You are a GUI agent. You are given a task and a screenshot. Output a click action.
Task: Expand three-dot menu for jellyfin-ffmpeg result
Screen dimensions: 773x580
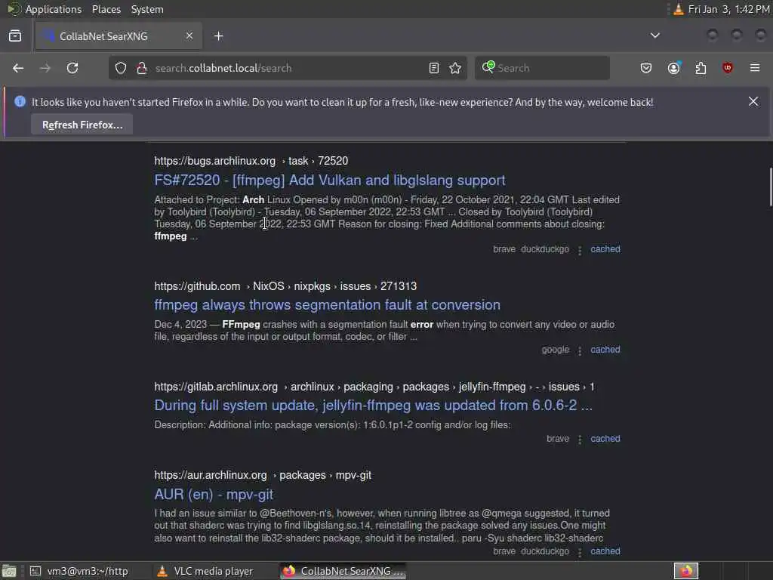click(x=580, y=440)
